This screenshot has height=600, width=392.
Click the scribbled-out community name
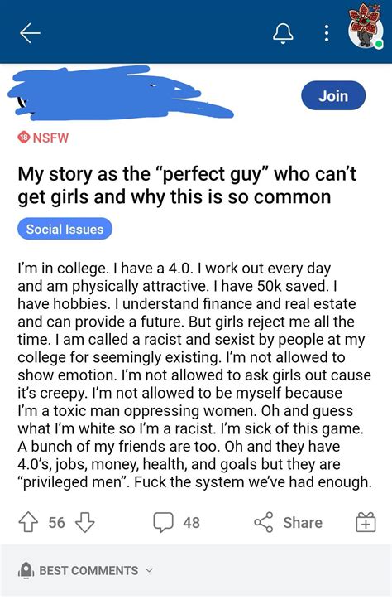120,93
